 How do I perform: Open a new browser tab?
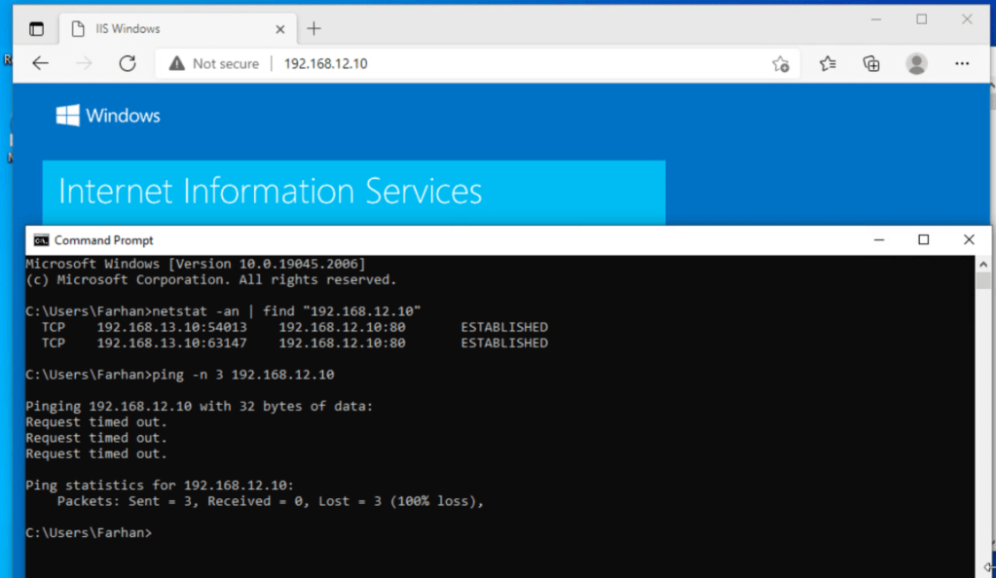point(314,29)
